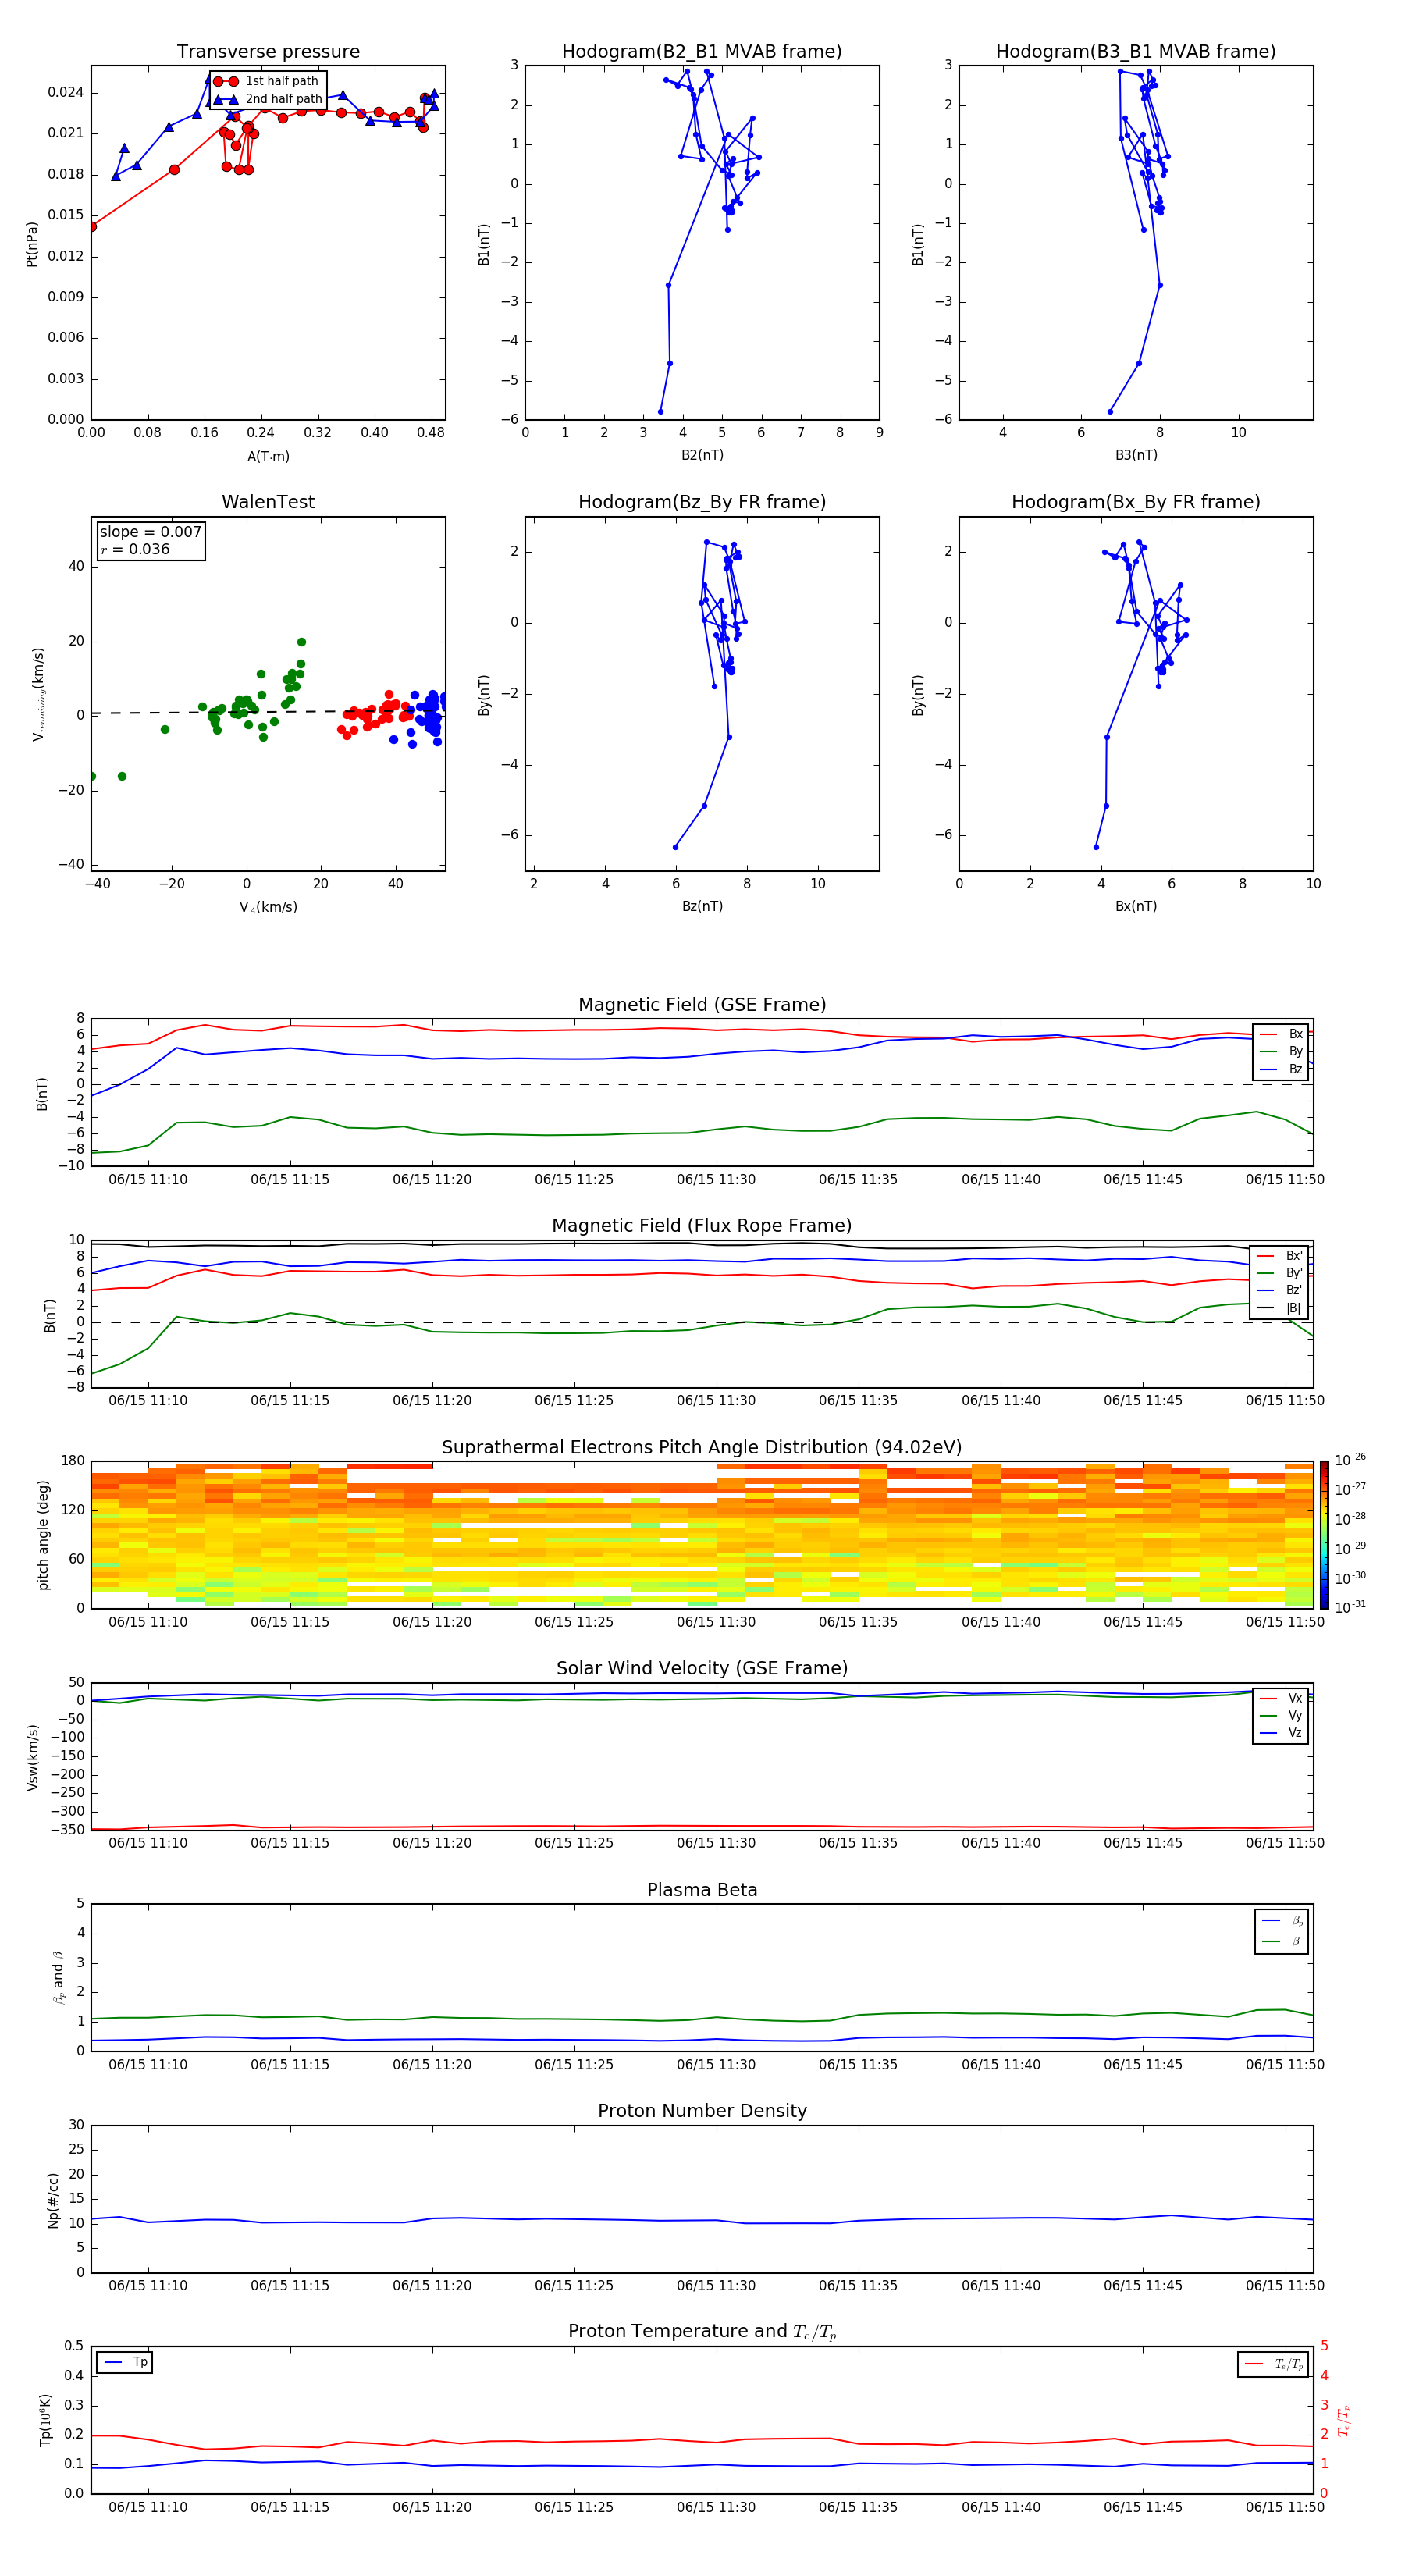Select '|B|' in the Flux Rope legend
Screen dimensions: 1405x2576
pyautogui.click(x=1280, y=1308)
